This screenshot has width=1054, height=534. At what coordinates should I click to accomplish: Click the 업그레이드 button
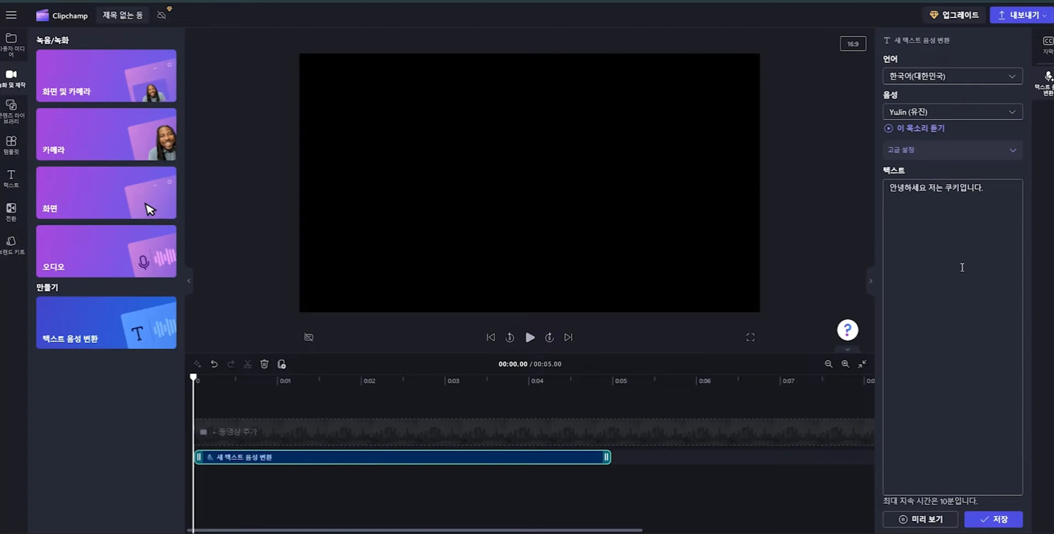pyautogui.click(x=955, y=15)
